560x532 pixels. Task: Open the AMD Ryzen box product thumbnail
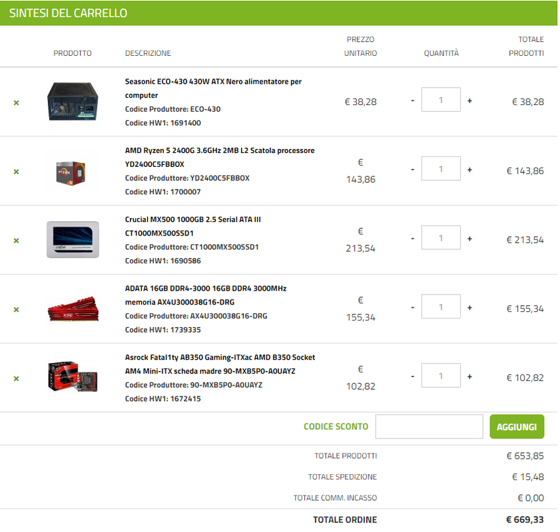point(71,174)
